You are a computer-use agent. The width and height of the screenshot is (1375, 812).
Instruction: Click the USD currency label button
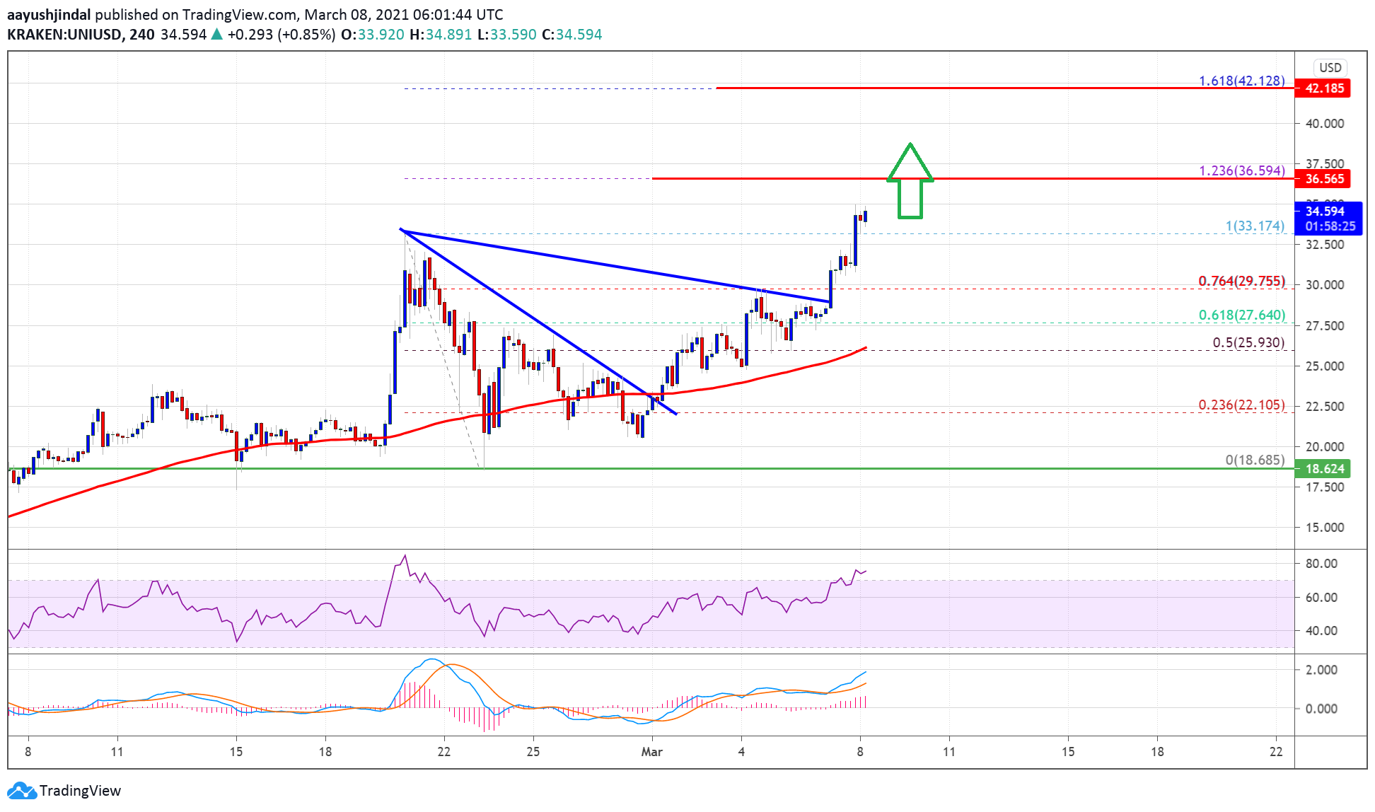point(1330,67)
